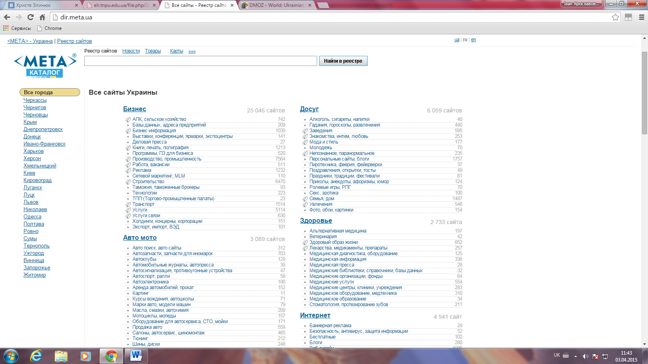
Task: Open the Бизнес category heading
Action: click(x=134, y=109)
